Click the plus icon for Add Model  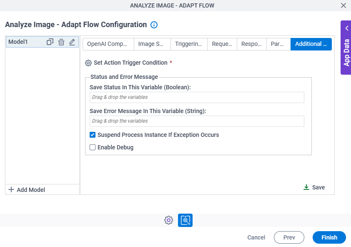point(11,189)
